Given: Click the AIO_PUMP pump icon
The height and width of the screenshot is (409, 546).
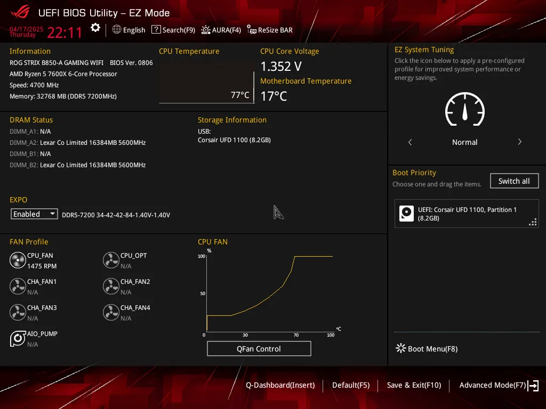Looking at the screenshot, I should 18,338.
